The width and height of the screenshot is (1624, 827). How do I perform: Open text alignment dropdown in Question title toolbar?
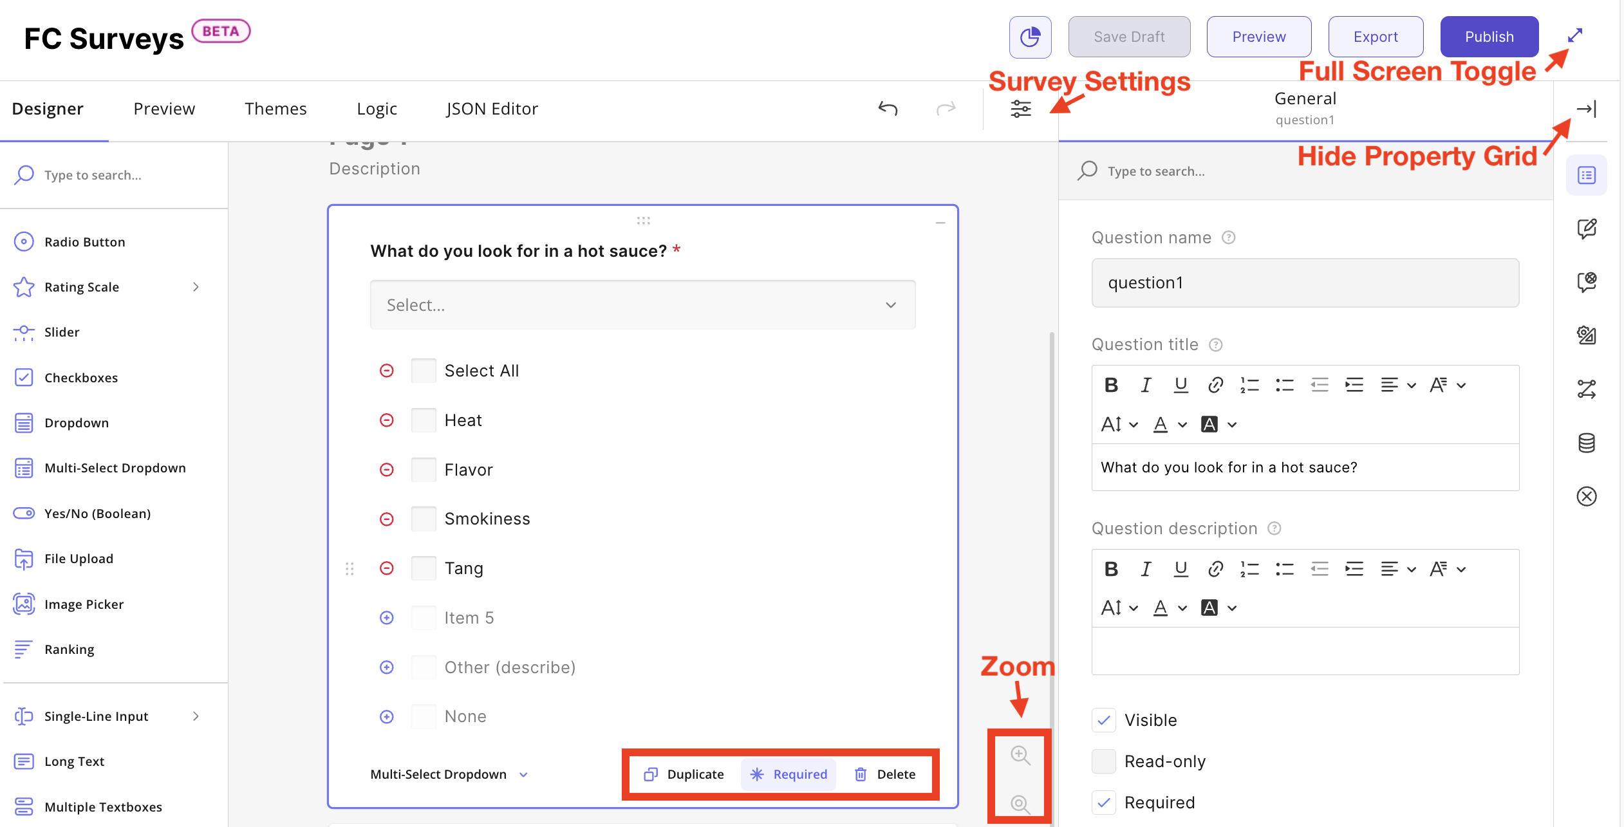pyautogui.click(x=1398, y=386)
